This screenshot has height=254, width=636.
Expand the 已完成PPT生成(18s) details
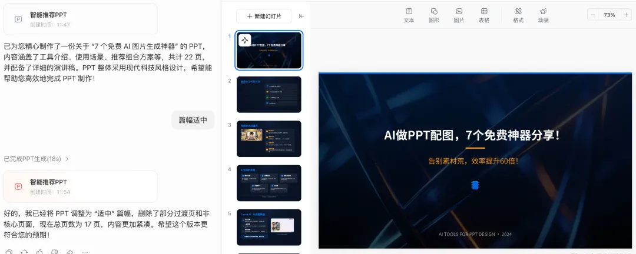pos(36,159)
